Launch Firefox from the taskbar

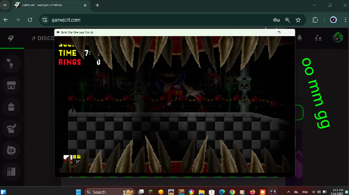(253, 192)
